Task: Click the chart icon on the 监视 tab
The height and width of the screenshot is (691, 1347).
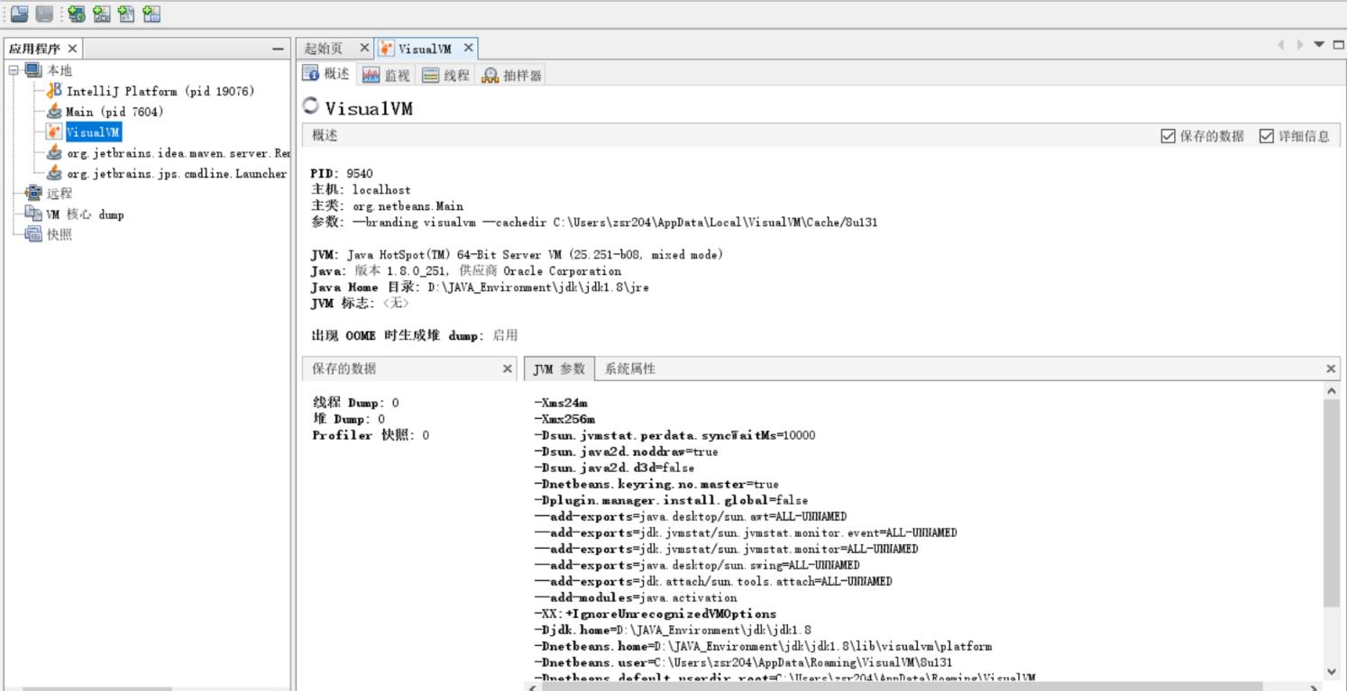Action: click(371, 76)
